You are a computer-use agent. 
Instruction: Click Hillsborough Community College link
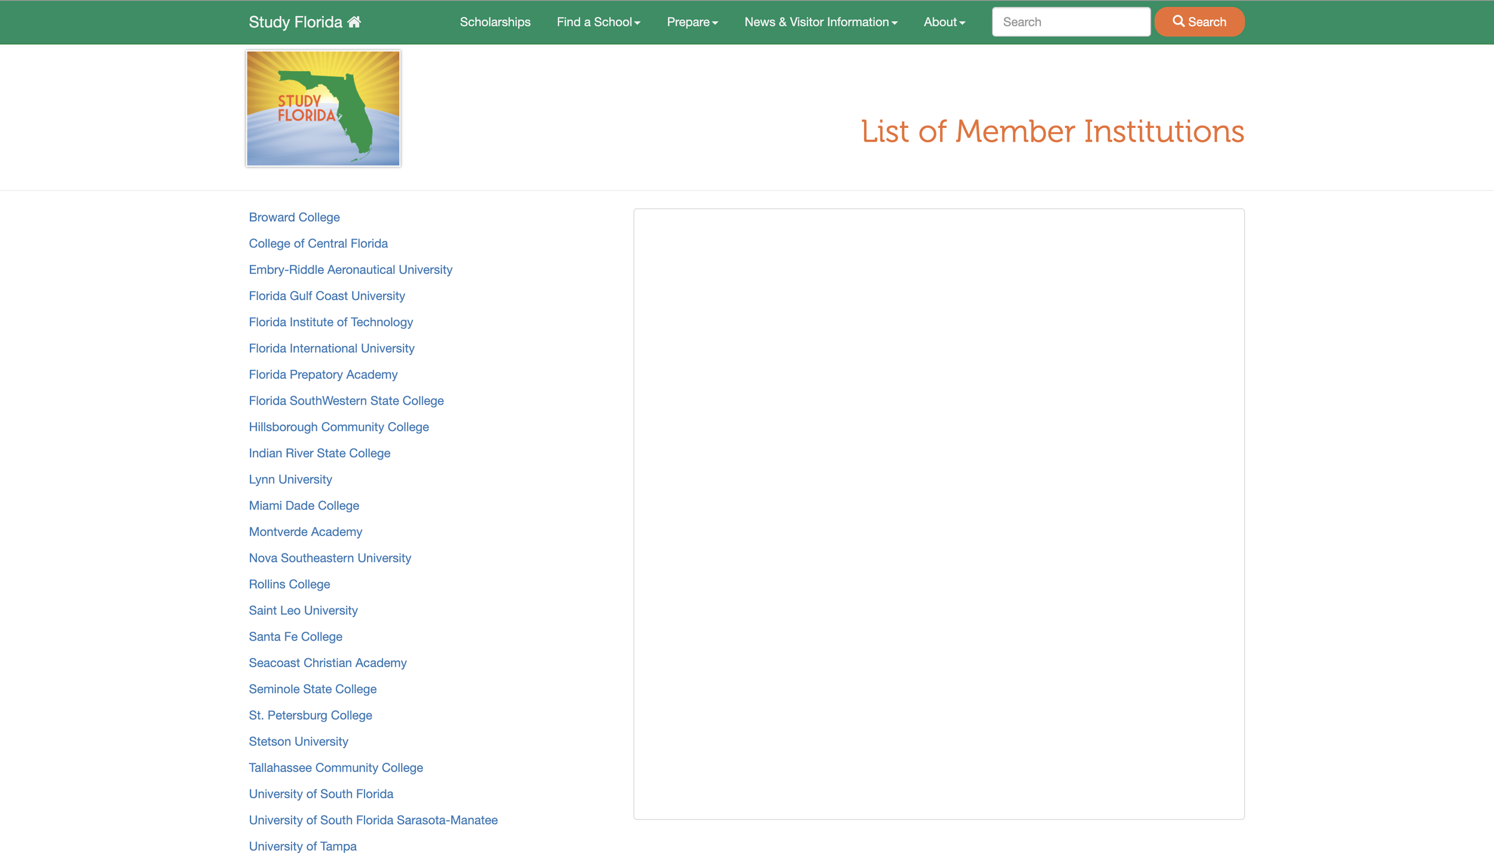338,427
